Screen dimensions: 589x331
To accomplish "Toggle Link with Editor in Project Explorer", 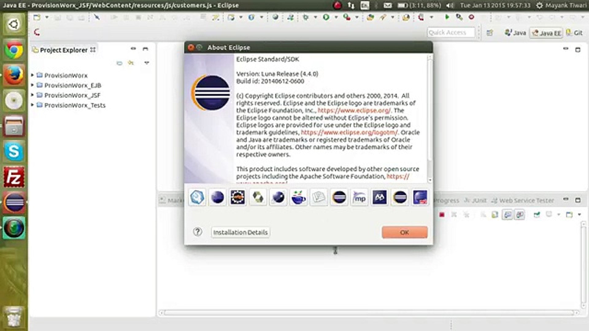I will coord(131,63).
